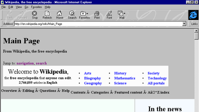
Task: Click the 2,766,055 articles count
Action: click(x=25, y=82)
